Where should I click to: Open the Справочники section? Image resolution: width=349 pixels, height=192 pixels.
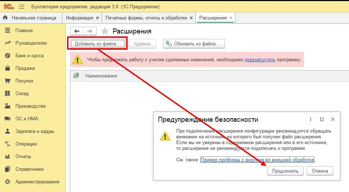coord(29,169)
